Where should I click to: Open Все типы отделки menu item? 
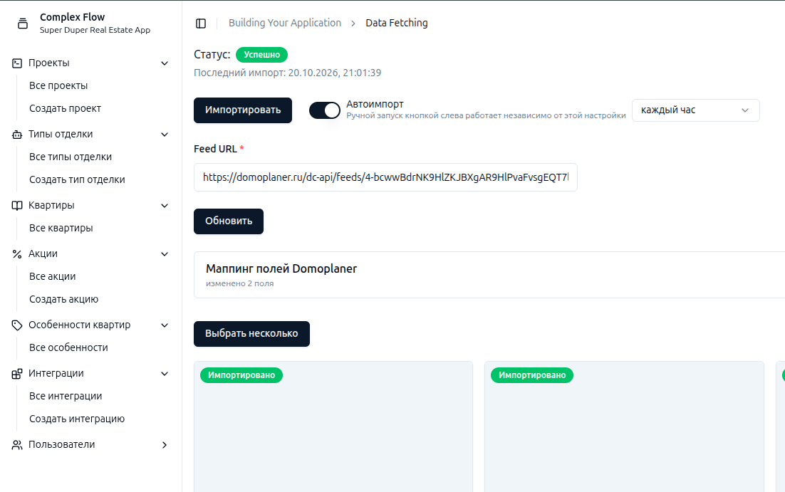[70, 157]
